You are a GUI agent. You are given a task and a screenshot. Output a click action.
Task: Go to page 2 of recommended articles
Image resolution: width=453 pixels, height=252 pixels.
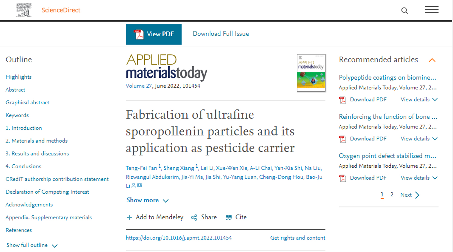[x=392, y=195]
